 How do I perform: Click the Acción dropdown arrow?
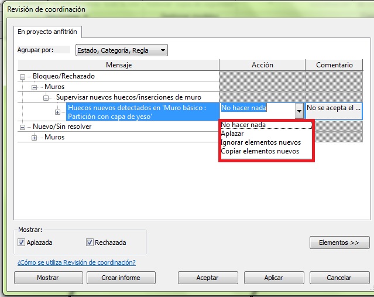298,111
